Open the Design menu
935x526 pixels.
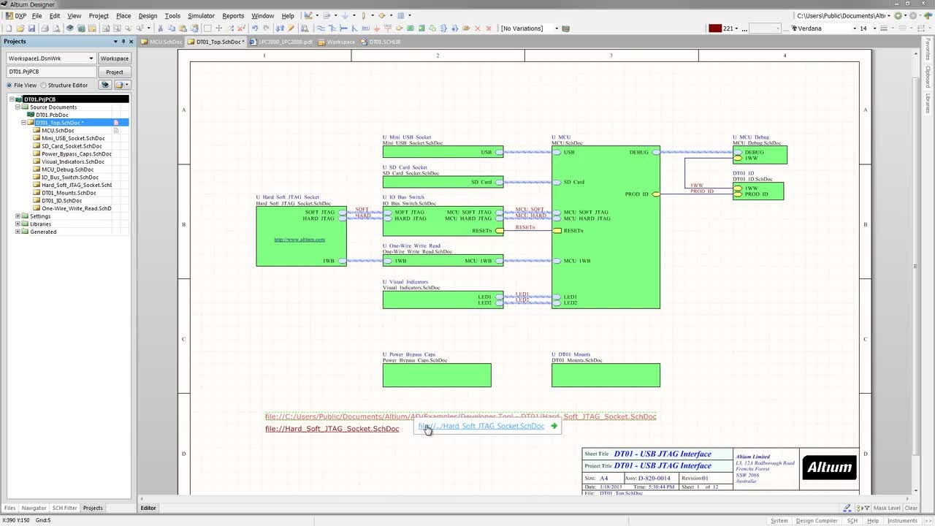click(x=148, y=15)
